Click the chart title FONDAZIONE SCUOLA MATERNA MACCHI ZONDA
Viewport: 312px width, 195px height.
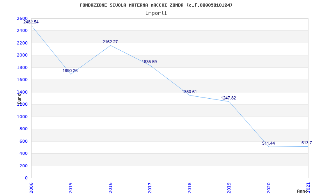pos(156,5)
